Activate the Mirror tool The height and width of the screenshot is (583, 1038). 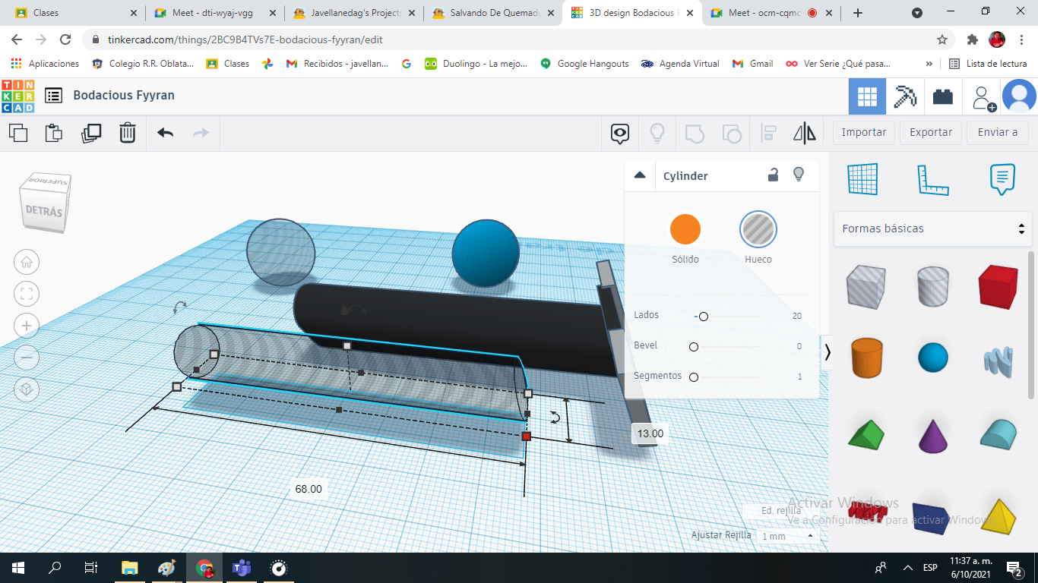tap(805, 134)
